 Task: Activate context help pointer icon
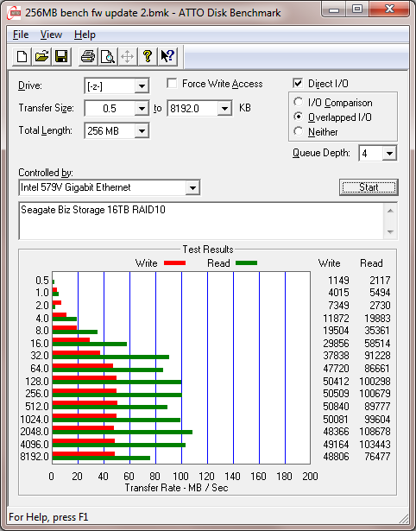click(167, 56)
